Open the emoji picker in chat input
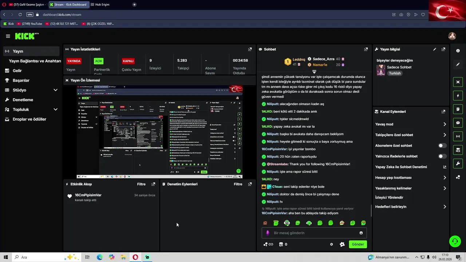The height and width of the screenshot is (262, 466). tap(361, 233)
